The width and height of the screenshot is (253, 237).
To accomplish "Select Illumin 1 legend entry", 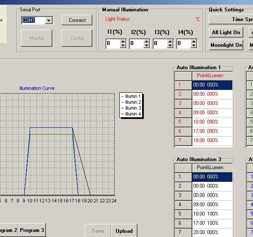I will (x=131, y=96).
